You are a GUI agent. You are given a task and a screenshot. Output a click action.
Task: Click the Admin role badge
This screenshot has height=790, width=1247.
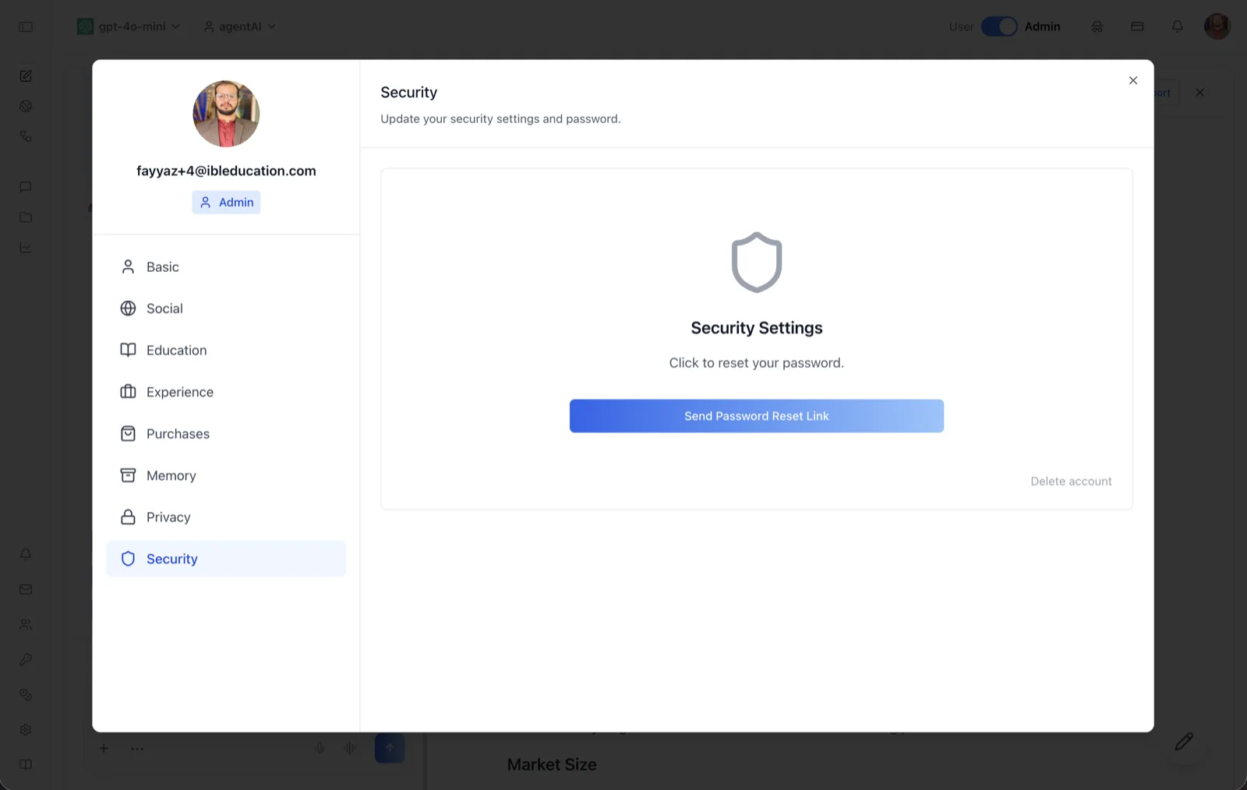[x=226, y=203]
